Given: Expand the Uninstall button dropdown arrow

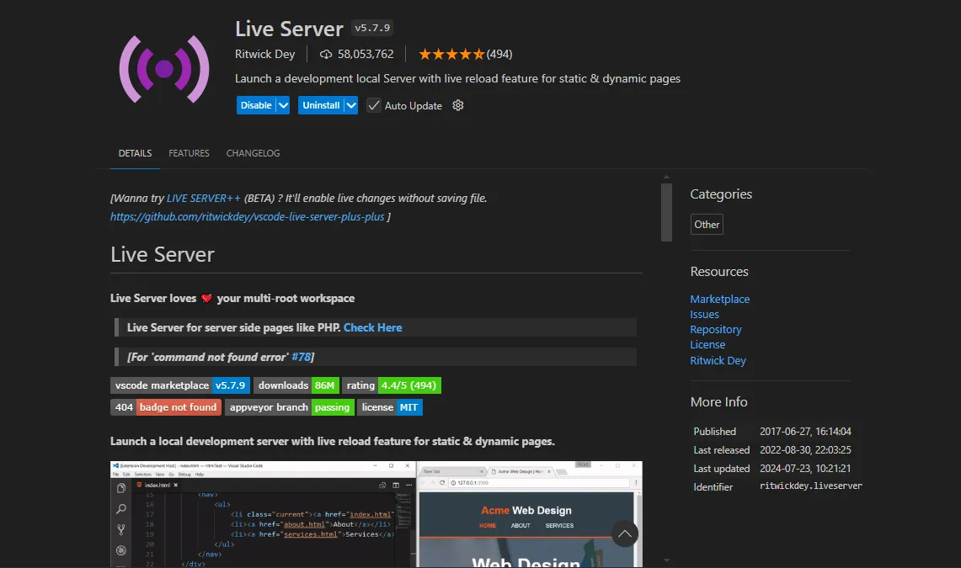Looking at the screenshot, I should point(351,105).
